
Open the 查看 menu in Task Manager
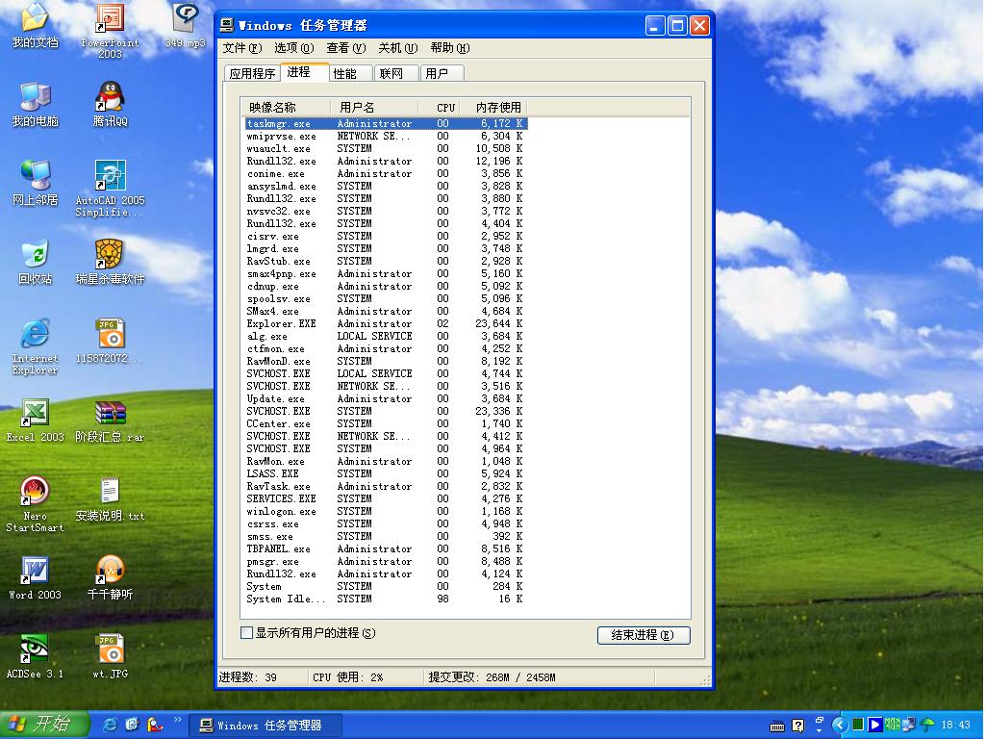(345, 48)
